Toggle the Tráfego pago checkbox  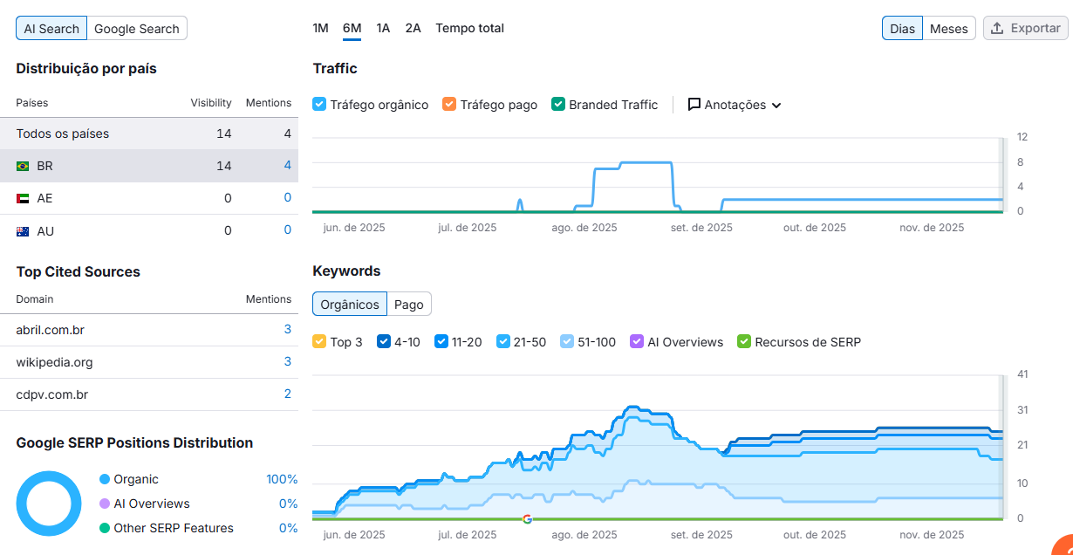pos(449,105)
